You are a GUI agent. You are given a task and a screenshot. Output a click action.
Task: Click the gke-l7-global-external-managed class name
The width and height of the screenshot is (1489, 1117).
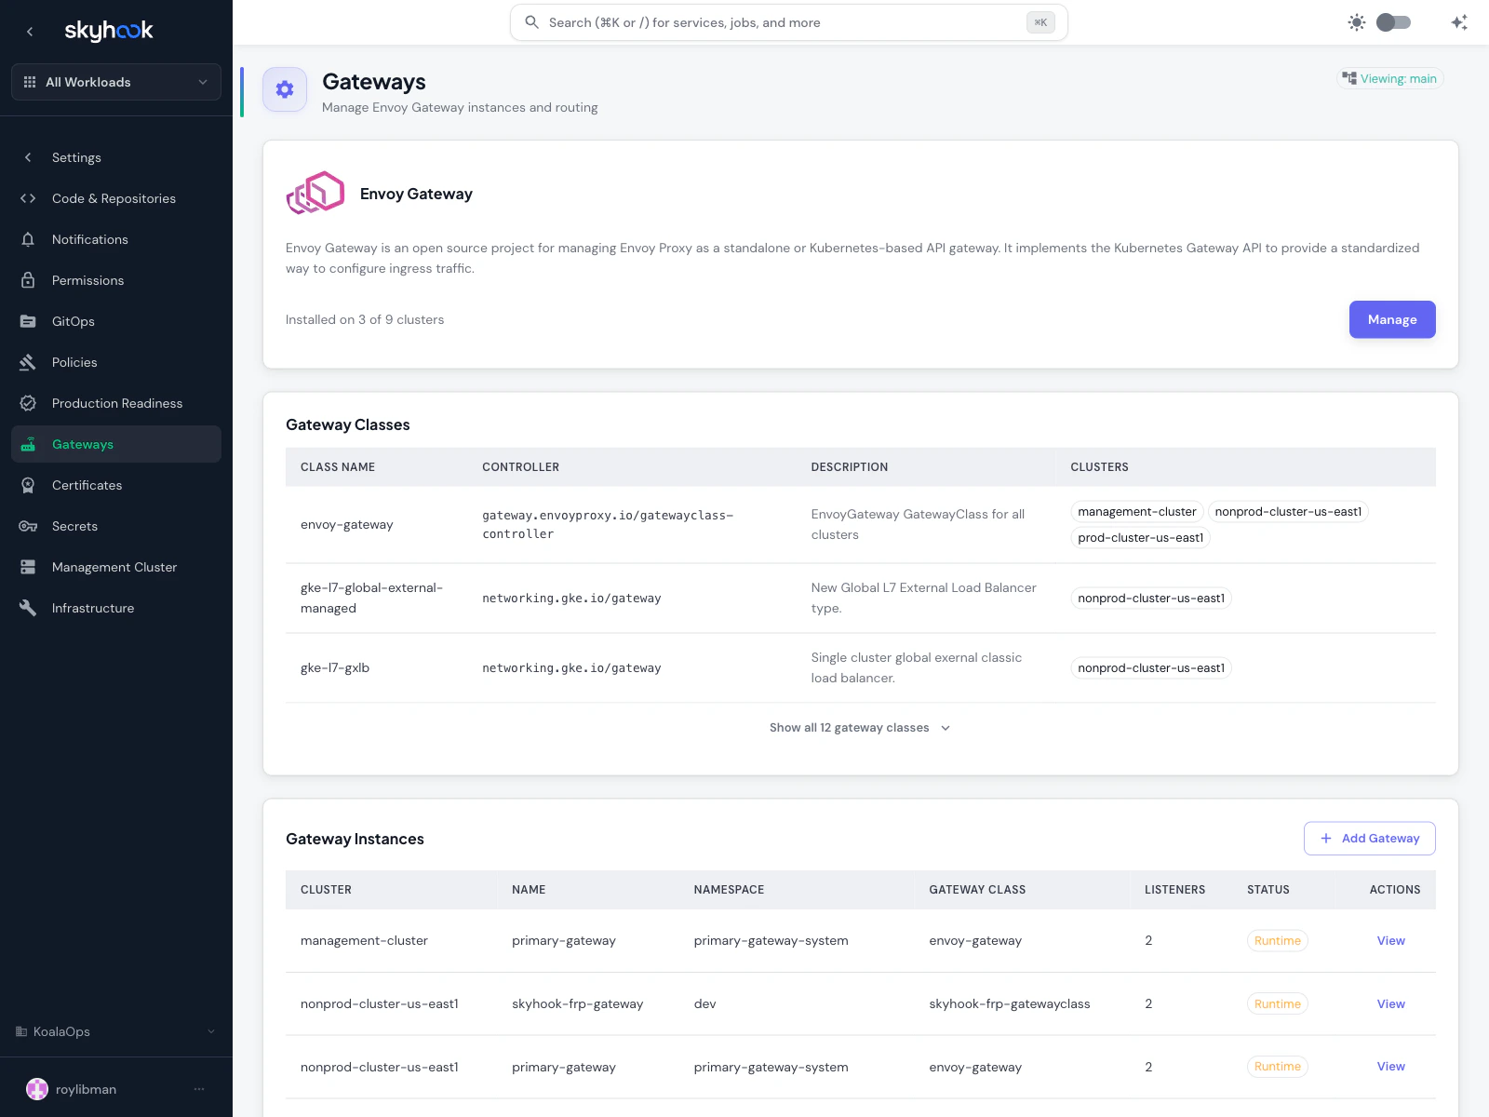(x=371, y=599)
